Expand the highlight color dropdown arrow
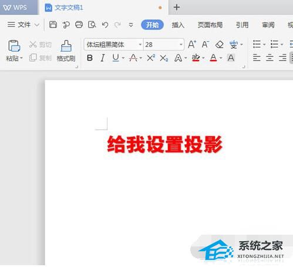Viewport: 293px width, 267px height. (203, 58)
